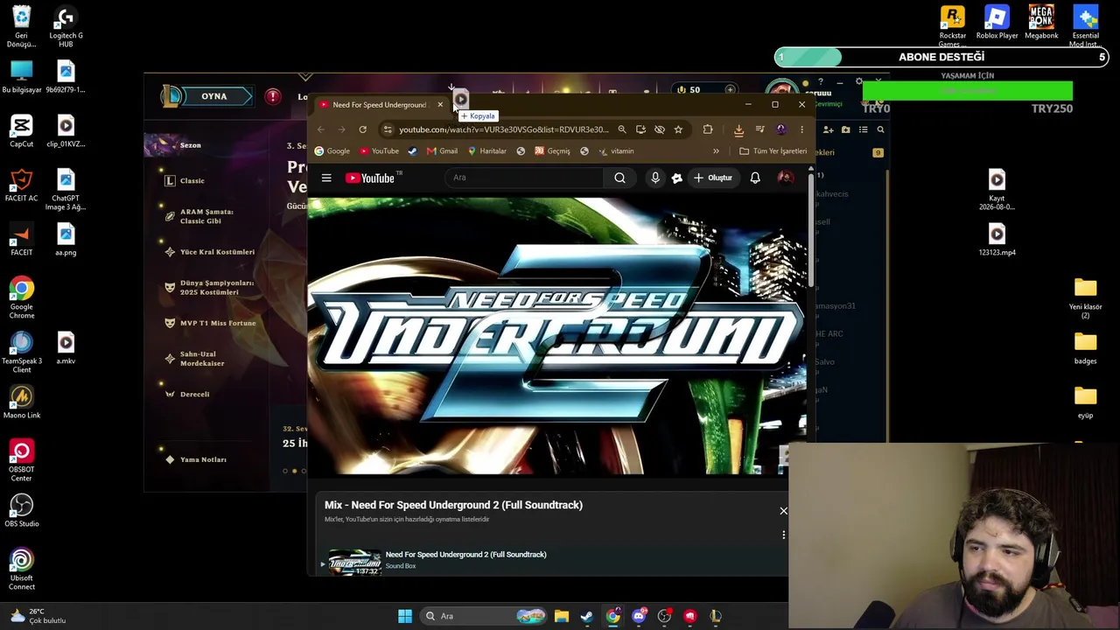Open TeamSpeak 3 Client desktop icon
The width and height of the screenshot is (1120, 630).
pyautogui.click(x=22, y=352)
